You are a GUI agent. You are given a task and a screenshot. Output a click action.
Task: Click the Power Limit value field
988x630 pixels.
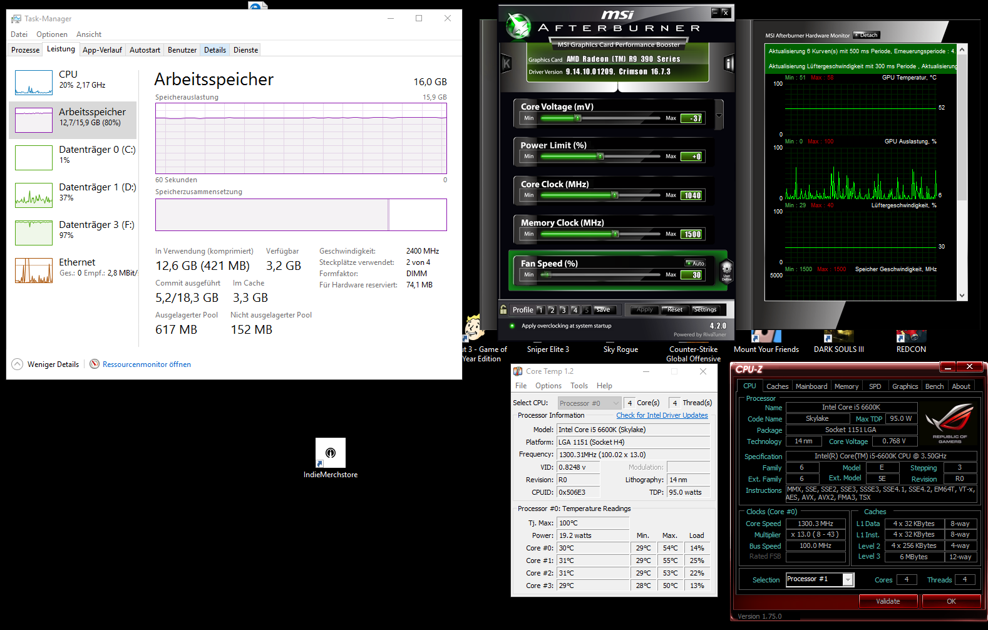click(x=692, y=157)
